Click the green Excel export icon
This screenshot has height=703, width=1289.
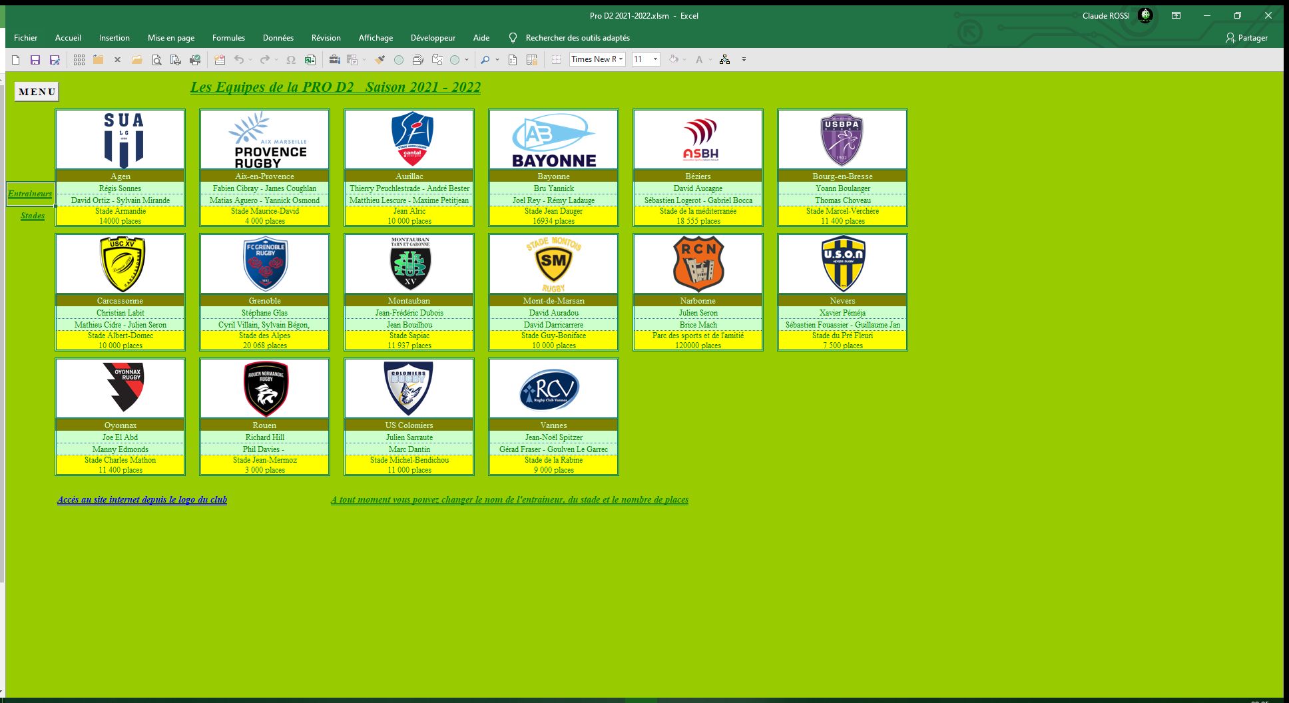[x=310, y=60]
